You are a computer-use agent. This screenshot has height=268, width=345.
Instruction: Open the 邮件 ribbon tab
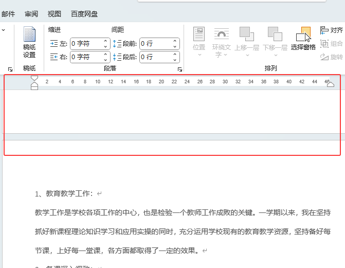click(x=8, y=14)
